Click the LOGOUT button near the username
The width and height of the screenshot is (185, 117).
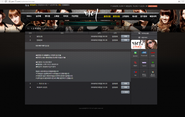coord(65,5)
